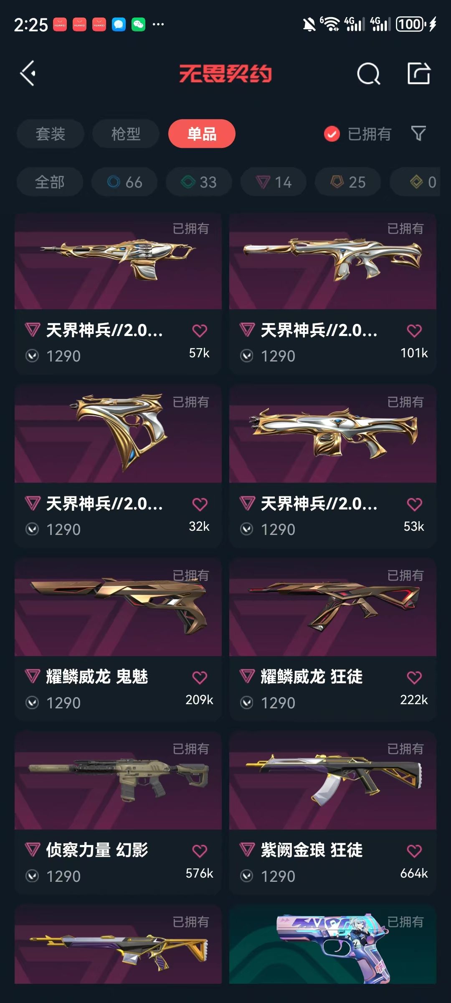Like the 侦察力量 幻影 heart icon

coord(200,851)
